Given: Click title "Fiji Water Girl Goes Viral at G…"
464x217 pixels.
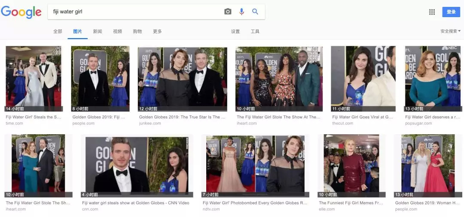Looking at the screenshot, I should point(363,117).
